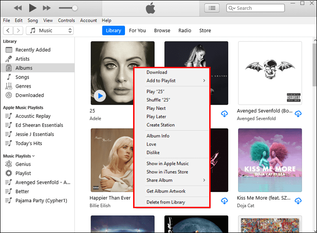The image size is (317, 233).
Task: Switch to the Browse tab
Action: pos(162,30)
